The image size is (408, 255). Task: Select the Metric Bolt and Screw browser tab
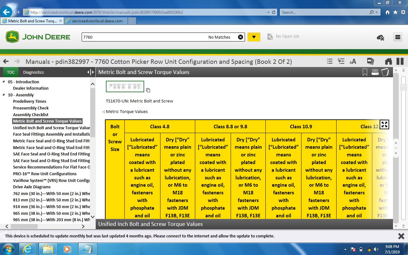32,21
